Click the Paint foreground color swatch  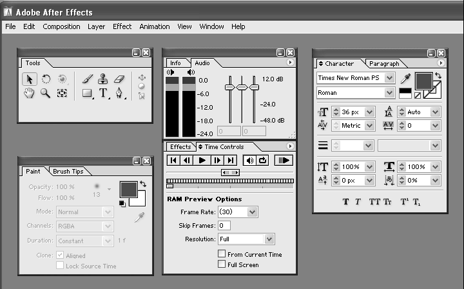pos(128,190)
